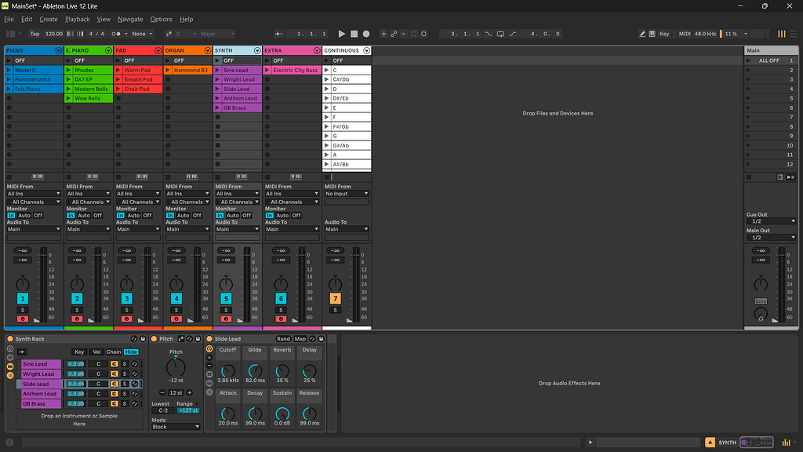Click the Rand button on the Slide Lead rack

coord(283,339)
